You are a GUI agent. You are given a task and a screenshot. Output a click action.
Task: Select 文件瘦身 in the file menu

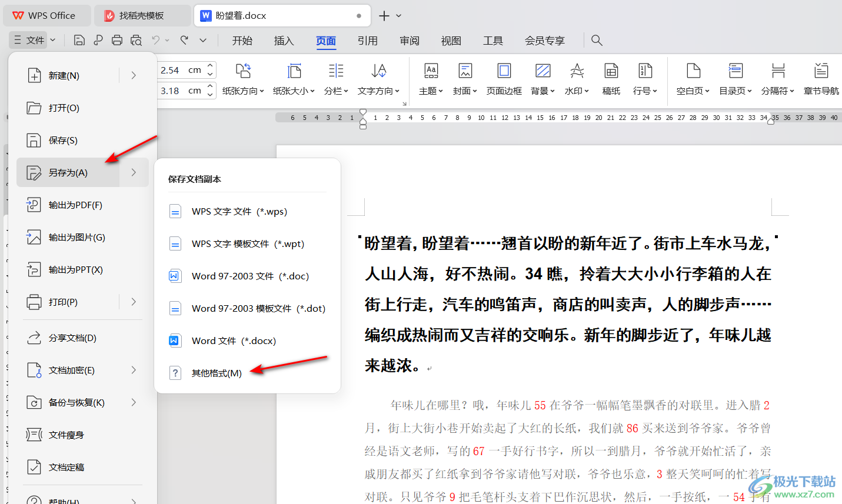pyautogui.click(x=82, y=435)
